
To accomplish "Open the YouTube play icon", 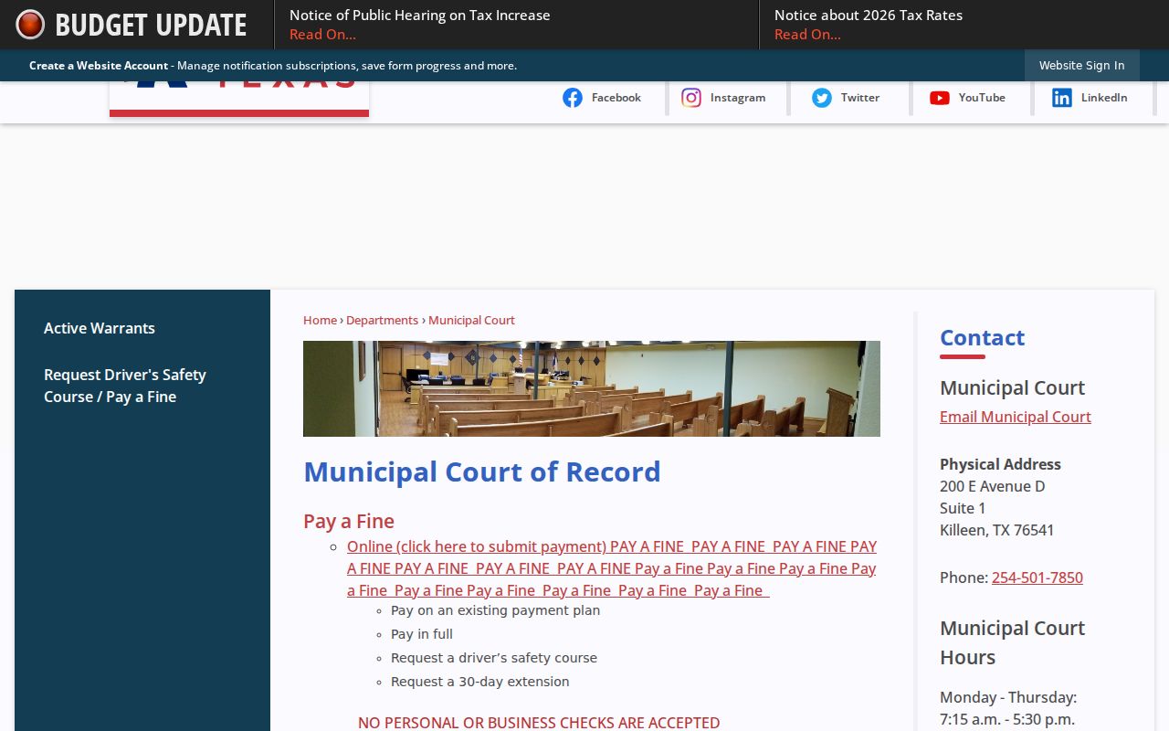I will pos(940,98).
